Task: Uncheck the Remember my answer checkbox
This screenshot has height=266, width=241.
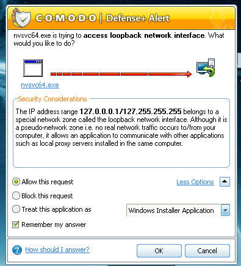Action: [x=16, y=225]
